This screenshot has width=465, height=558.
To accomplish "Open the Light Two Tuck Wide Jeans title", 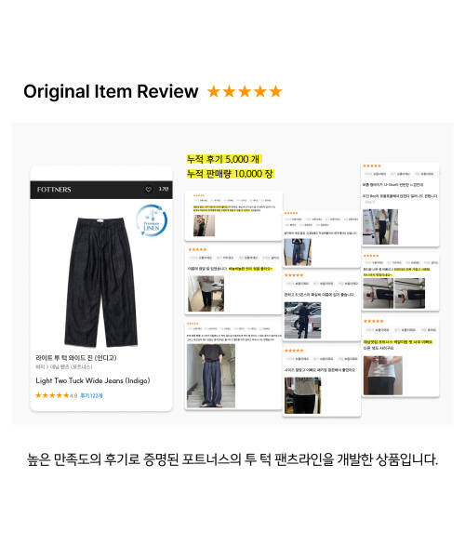I will tap(93, 380).
